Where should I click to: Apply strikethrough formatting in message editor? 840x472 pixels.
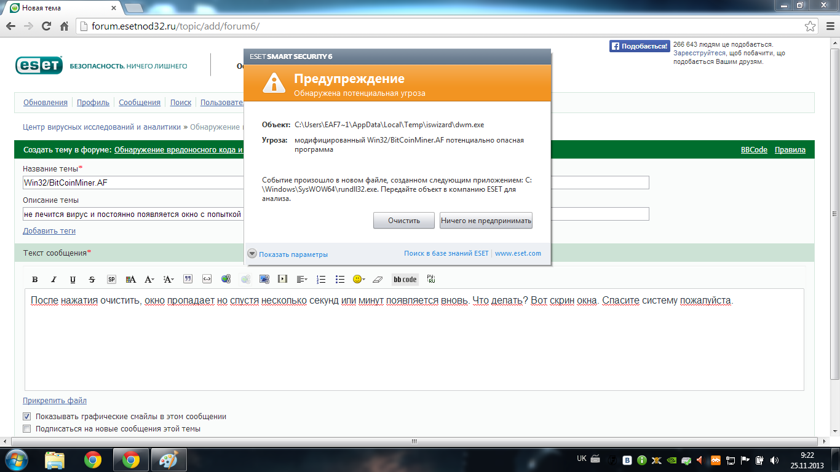(92, 279)
